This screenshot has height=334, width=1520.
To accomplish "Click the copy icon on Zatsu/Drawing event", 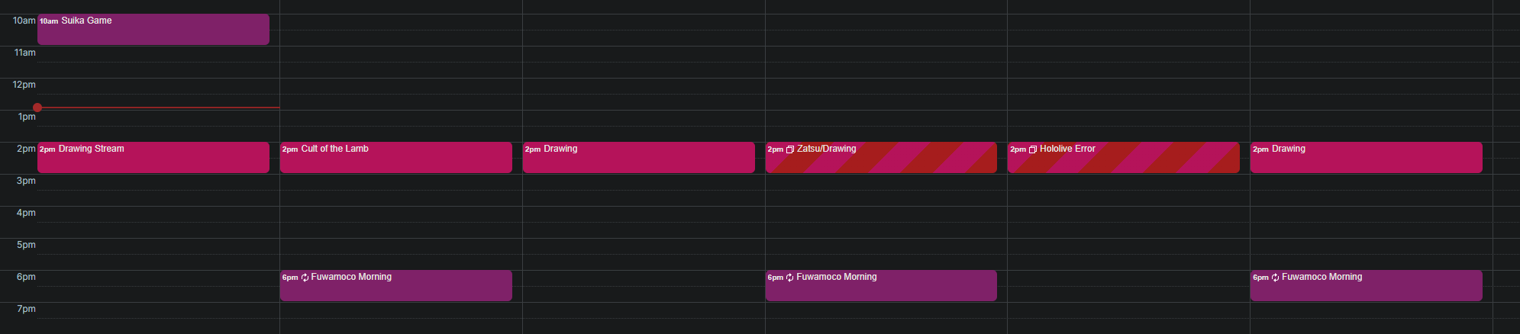I will click(x=790, y=149).
